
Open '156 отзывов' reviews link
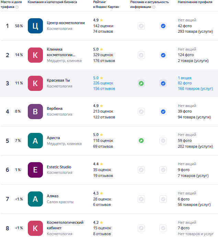coord(104,88)
